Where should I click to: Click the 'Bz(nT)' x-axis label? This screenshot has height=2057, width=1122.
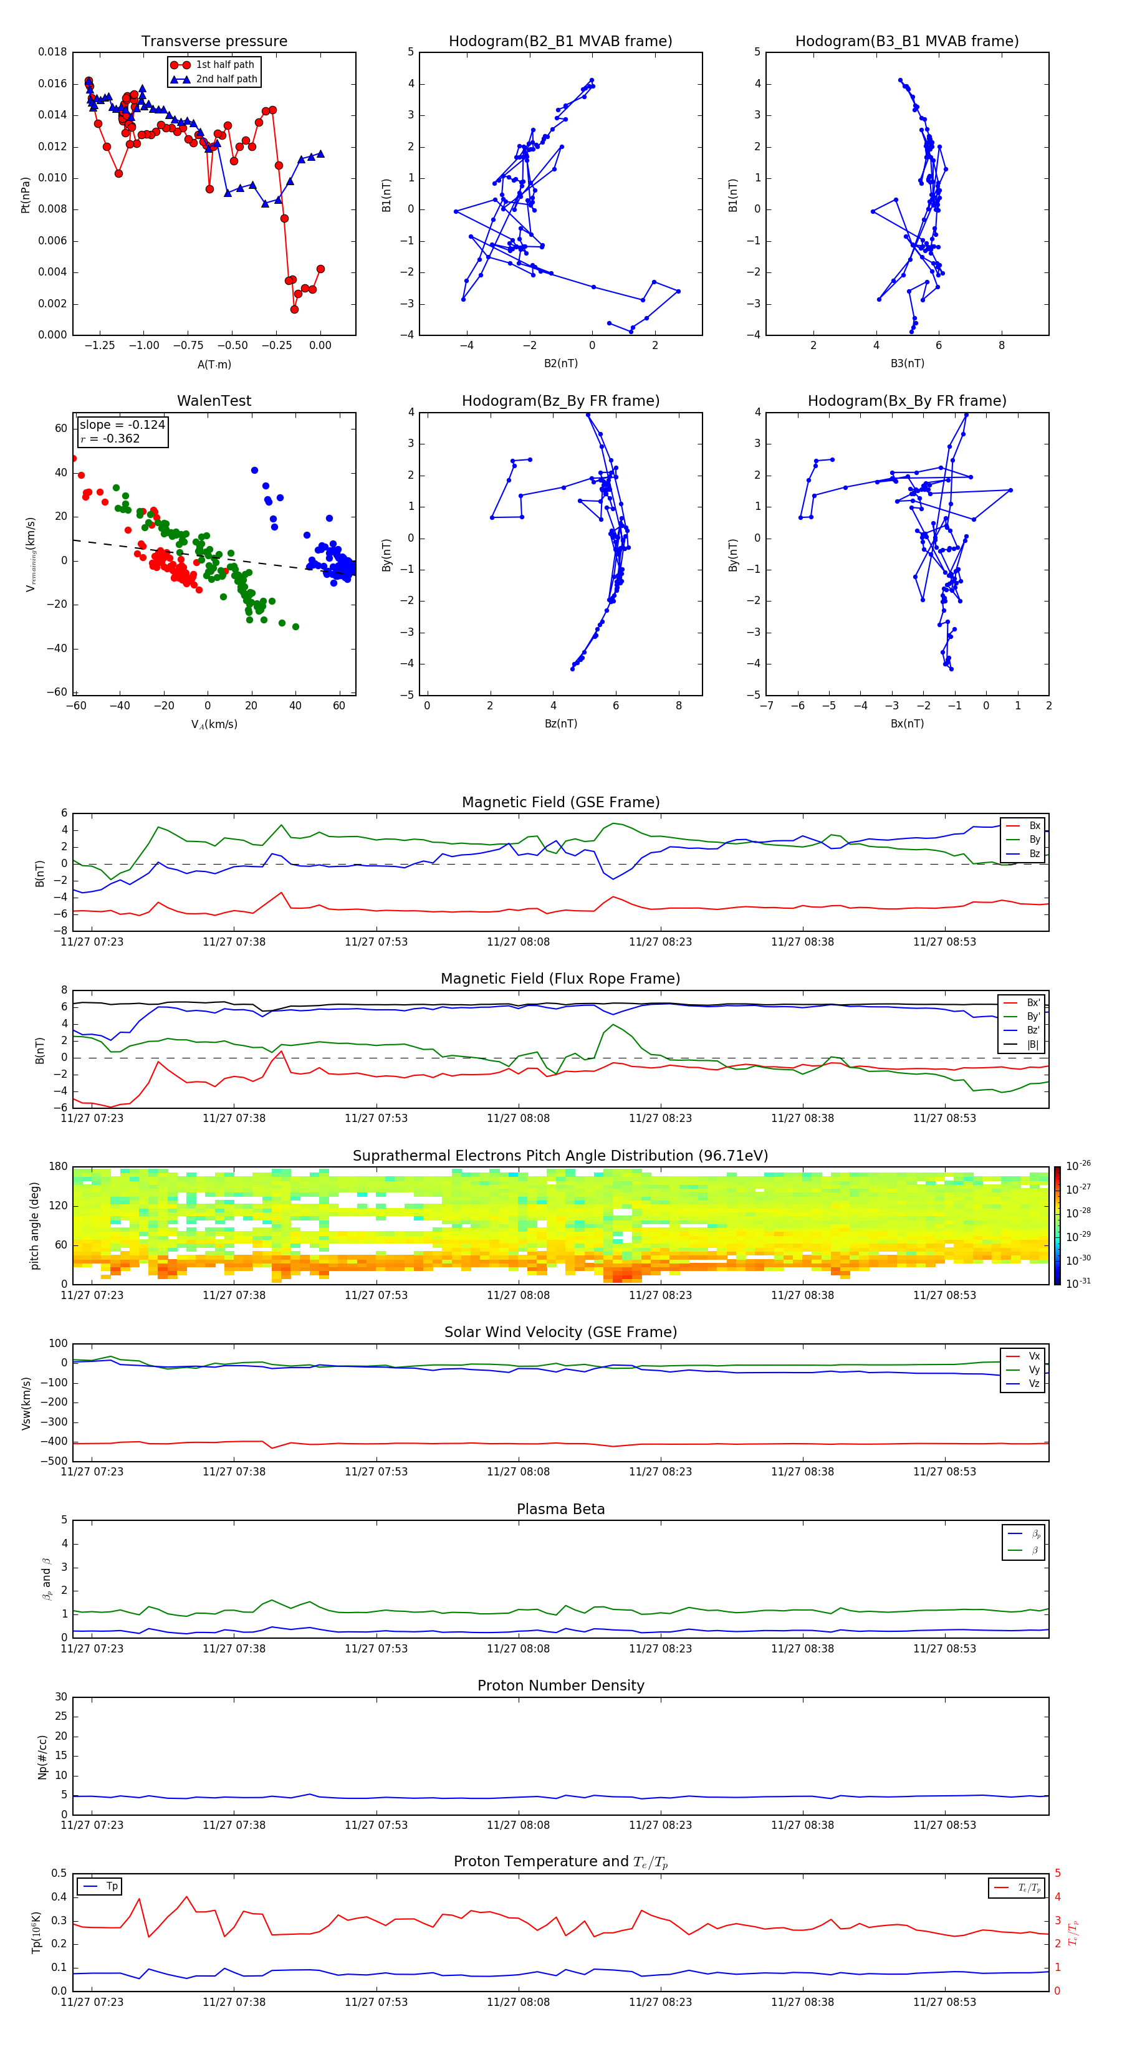tap(560, 724)
